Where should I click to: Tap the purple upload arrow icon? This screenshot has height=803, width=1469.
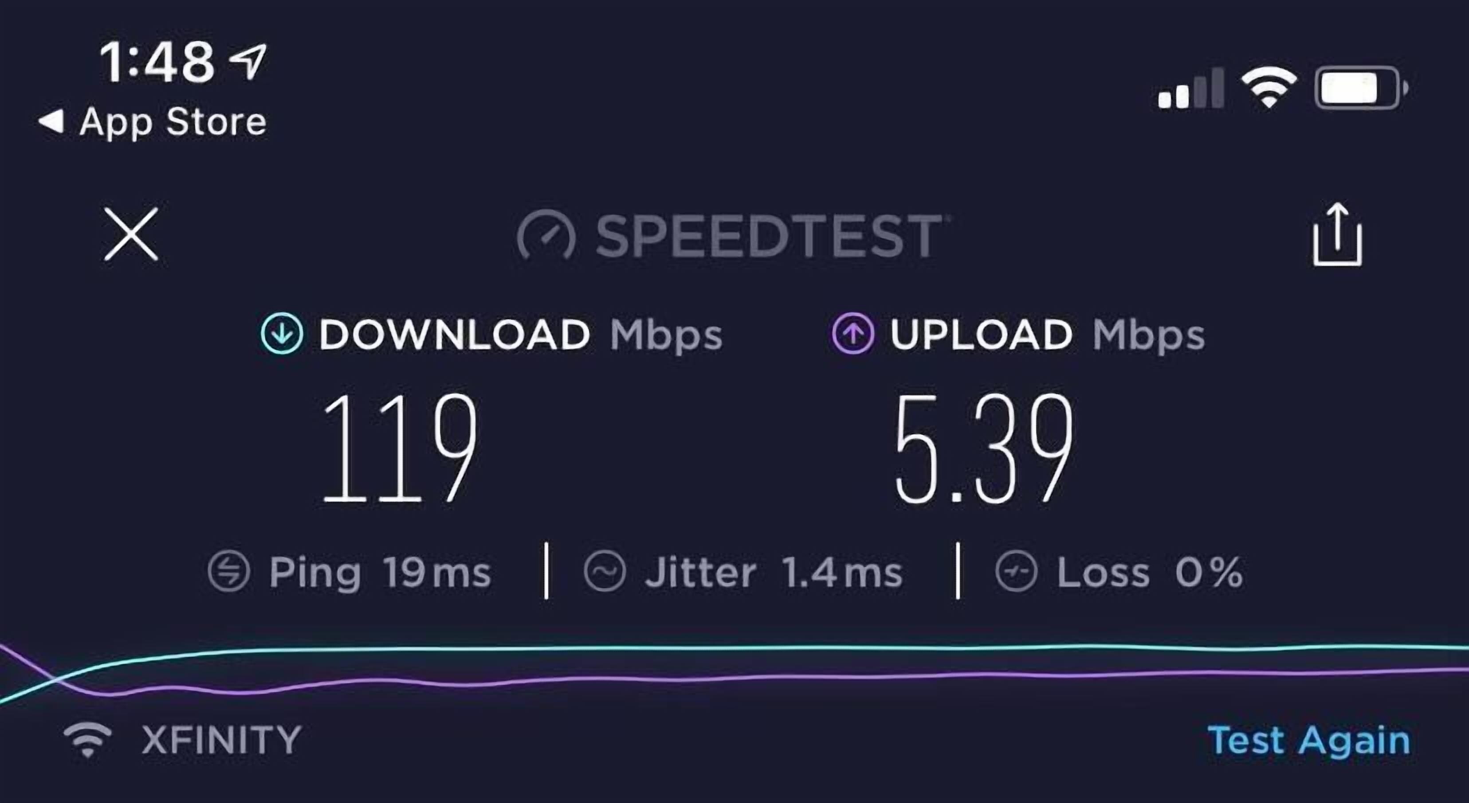coord(853,334)
